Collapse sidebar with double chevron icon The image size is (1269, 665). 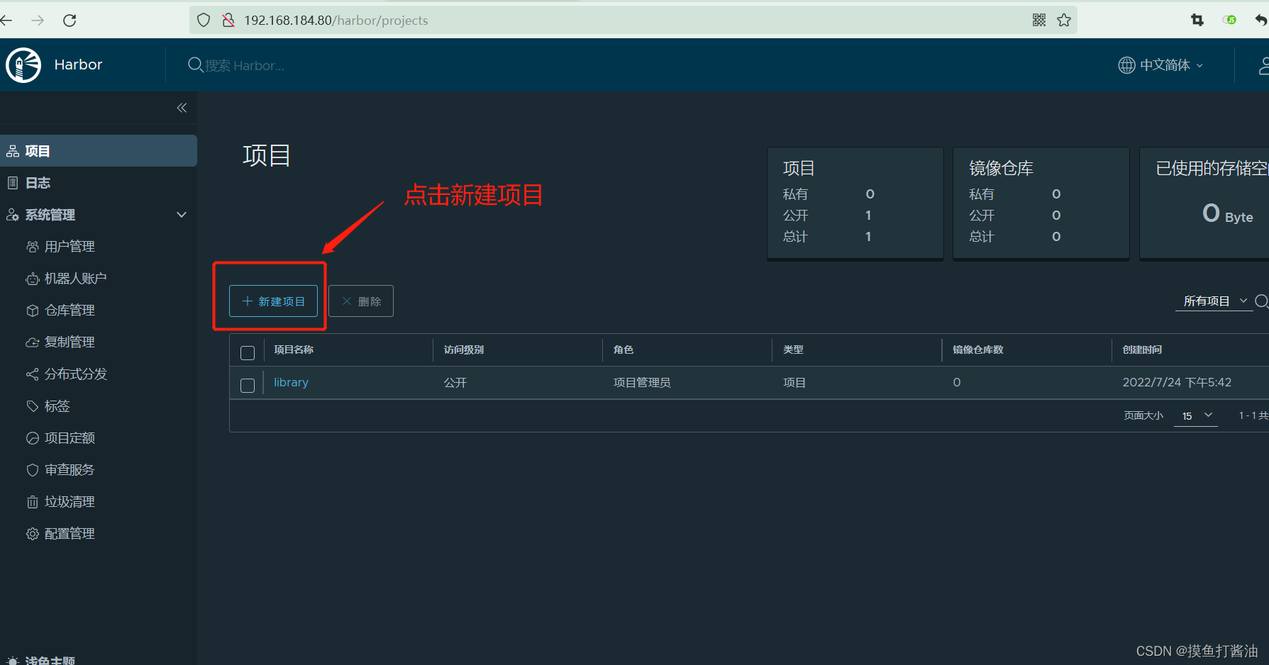pos(182,108)
